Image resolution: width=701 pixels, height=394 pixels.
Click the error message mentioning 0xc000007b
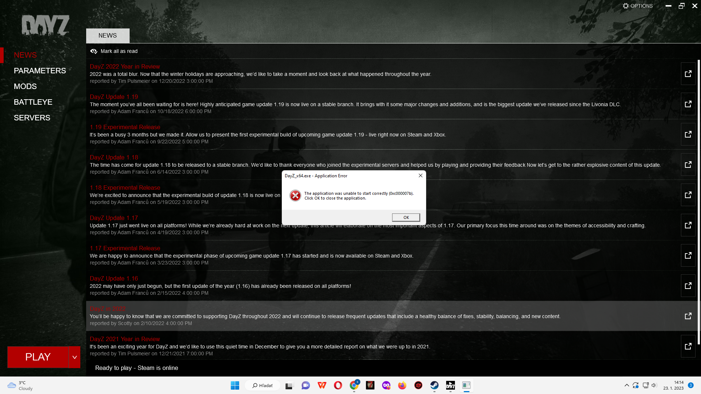tap(359, 196)
